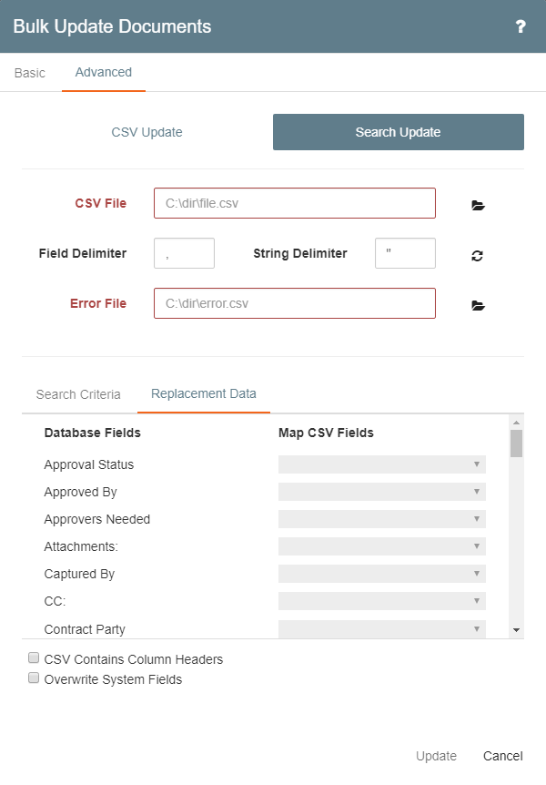The image size is (546, 785).
Task: Open Captured By CSV field dropdown
Action: pyautogui.click(x=381, y=574)
